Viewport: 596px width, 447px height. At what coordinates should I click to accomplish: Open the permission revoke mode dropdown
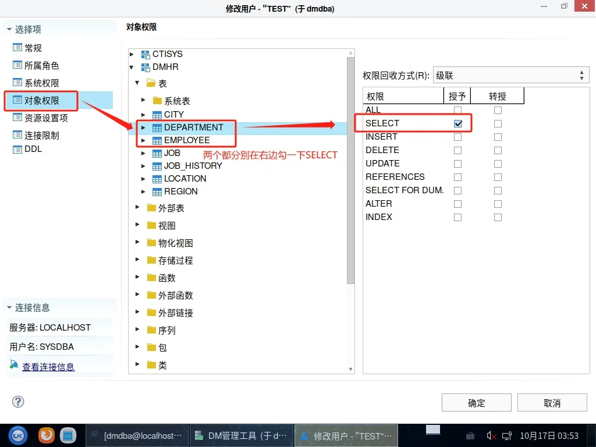(x=510, y=76)
